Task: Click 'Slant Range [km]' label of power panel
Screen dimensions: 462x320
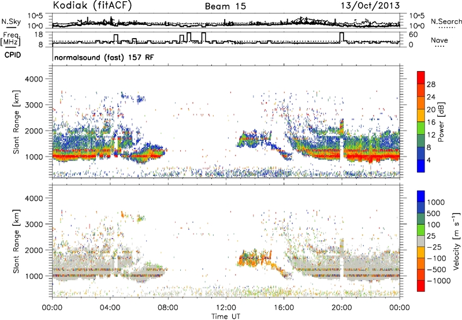Action: (16, 122)
